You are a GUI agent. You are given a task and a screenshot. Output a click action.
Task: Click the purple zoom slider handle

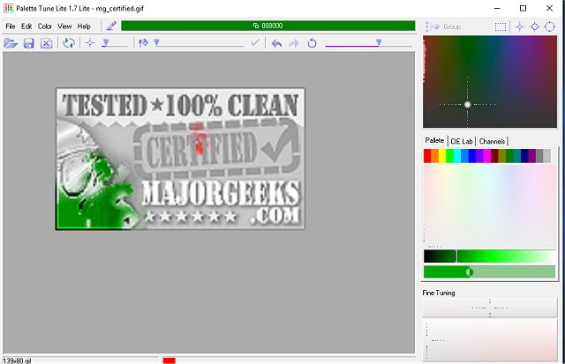[x=379, y=42]
